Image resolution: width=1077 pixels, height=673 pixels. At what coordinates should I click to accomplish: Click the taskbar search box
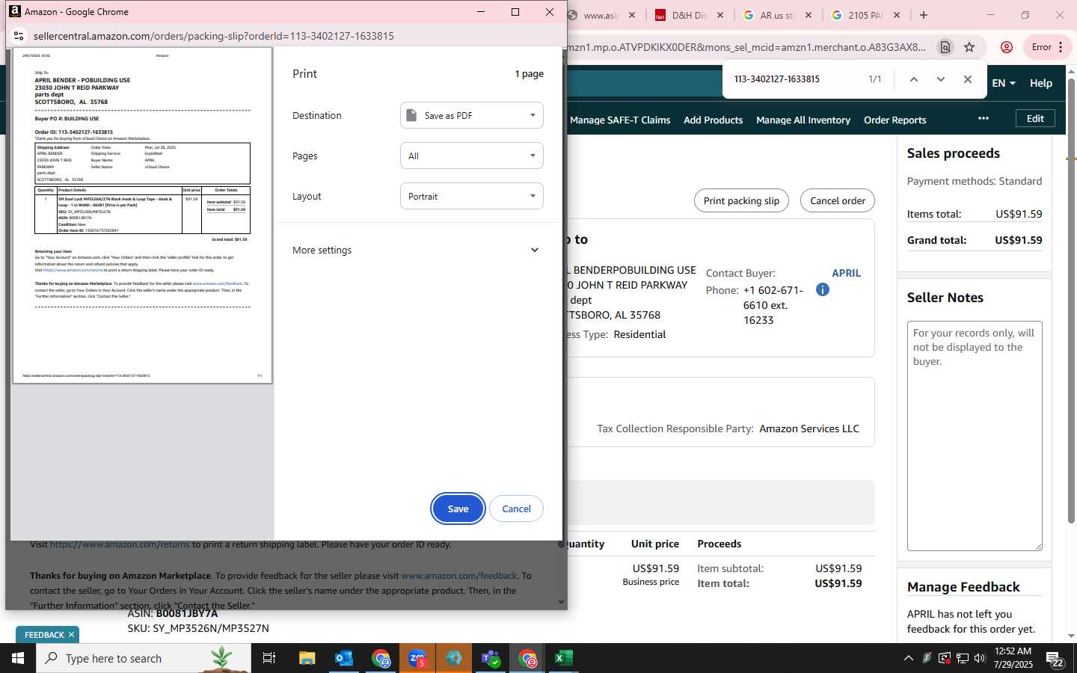click(144, 658)
